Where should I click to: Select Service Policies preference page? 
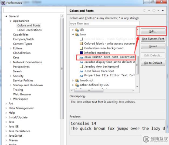23,80
